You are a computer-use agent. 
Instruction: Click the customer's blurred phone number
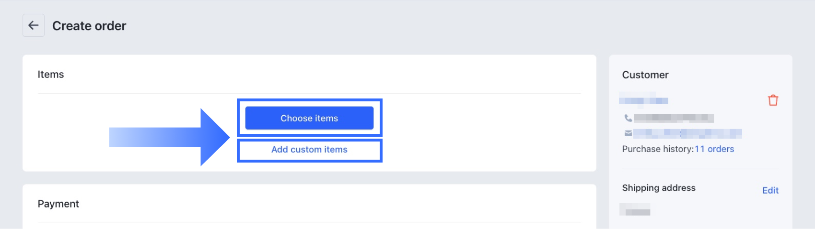pyautogui.click(x=674, y=118)
